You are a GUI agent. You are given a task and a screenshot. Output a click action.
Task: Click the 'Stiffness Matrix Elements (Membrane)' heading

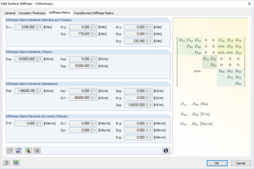point(32,84)
